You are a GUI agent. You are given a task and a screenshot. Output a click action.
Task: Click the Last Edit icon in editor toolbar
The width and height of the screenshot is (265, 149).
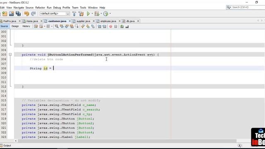click(36, 26)
